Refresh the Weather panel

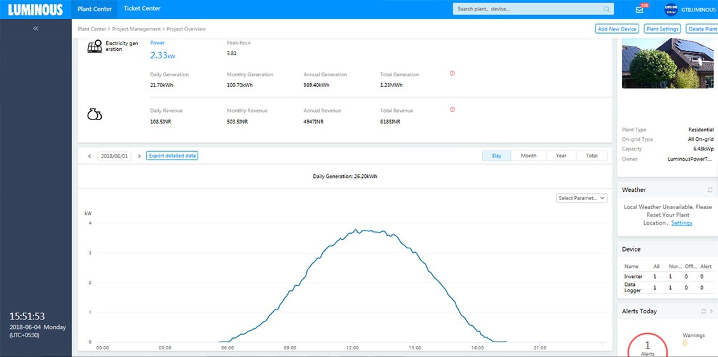click(710, 190)
